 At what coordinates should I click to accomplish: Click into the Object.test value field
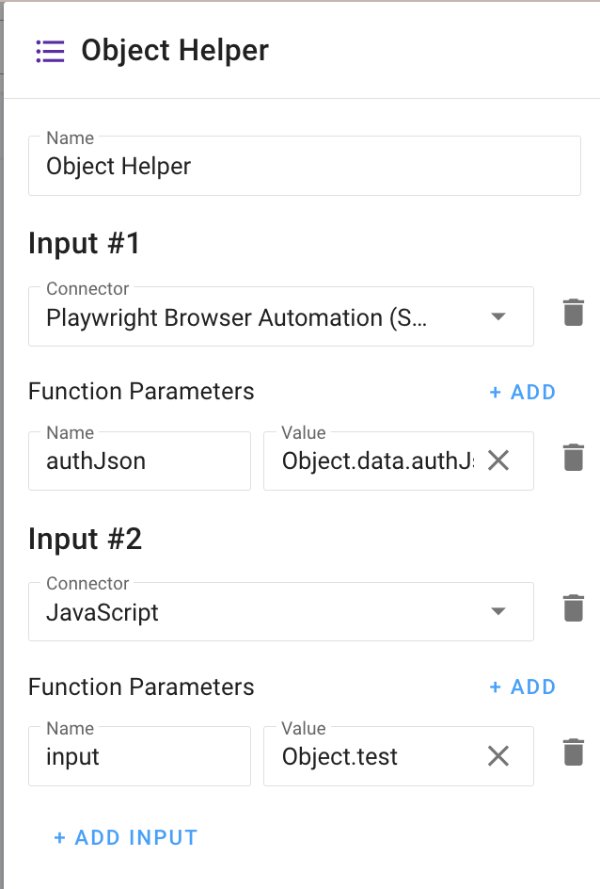point(376,756)
